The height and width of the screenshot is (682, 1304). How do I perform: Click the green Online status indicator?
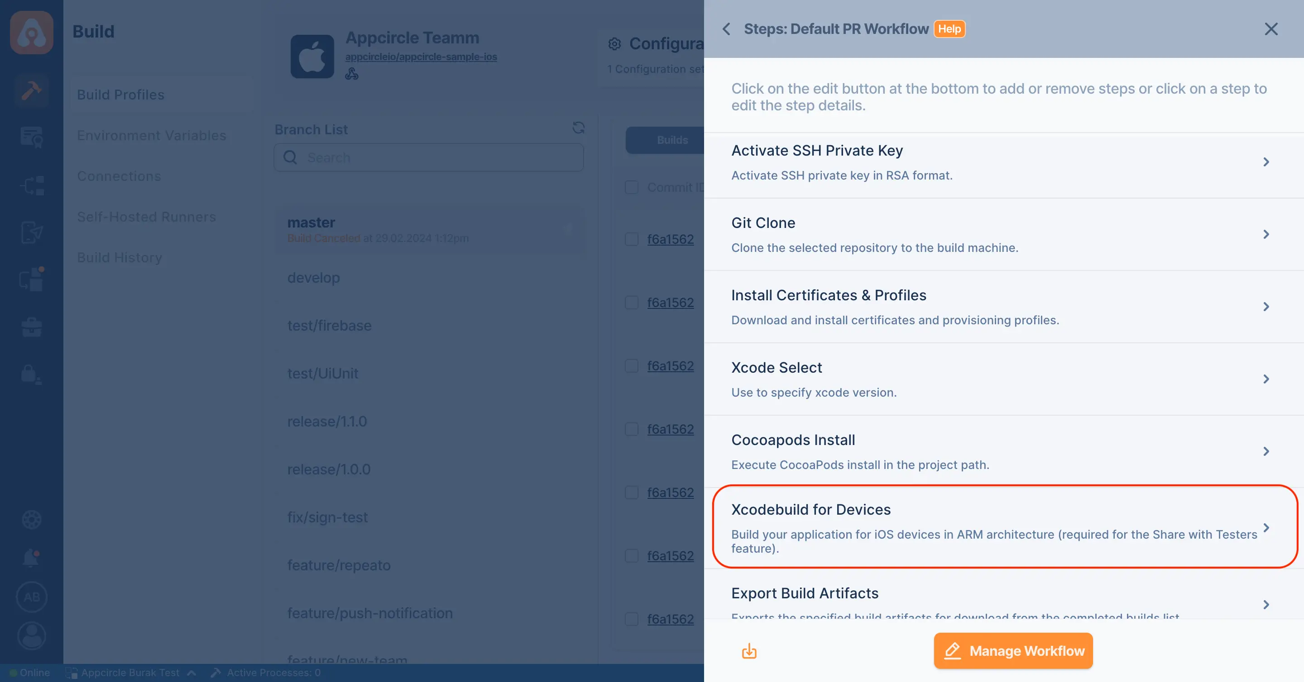tap(13, 673)
